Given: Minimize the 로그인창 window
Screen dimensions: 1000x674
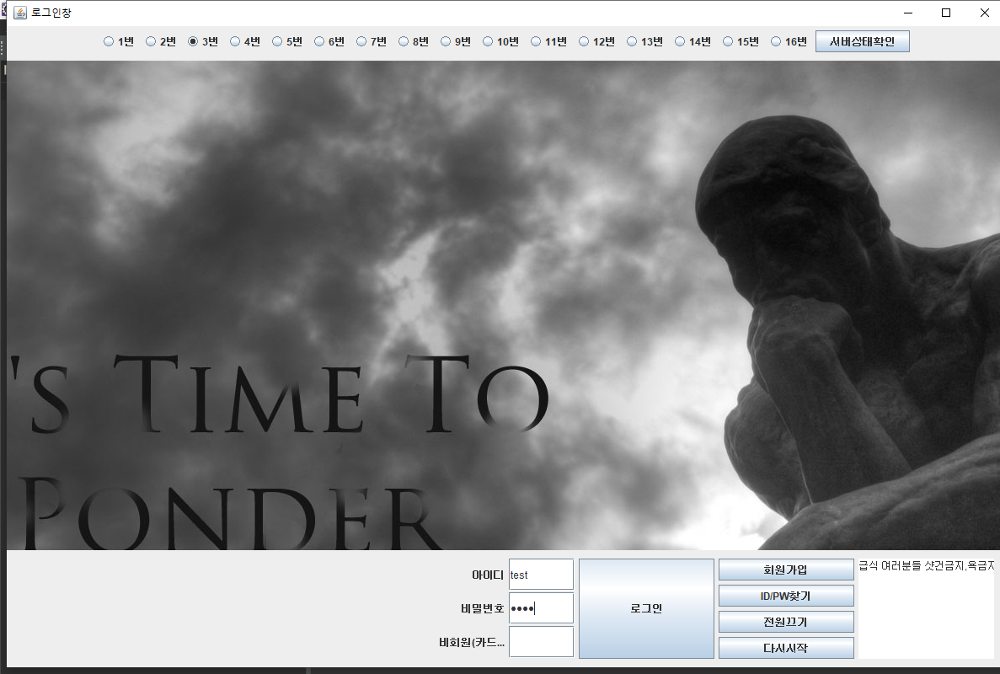Looking at the screenshot, I should pos(908,13).
